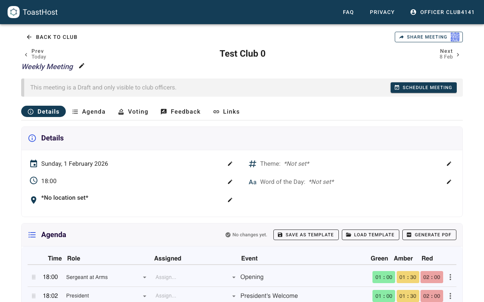Click the green 01:00 timer for Opening

point(384,277)
